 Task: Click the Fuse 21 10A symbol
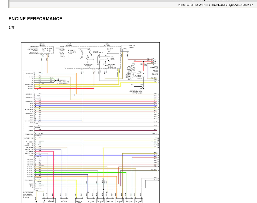click(42, 50)
